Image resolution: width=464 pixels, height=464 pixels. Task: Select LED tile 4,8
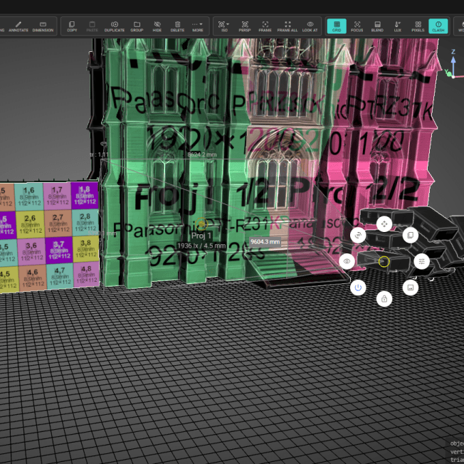(x=87, y=275)
